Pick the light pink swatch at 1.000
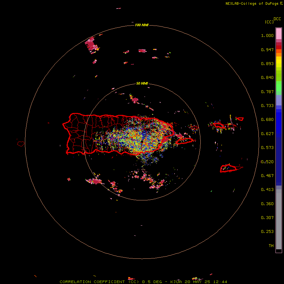The height and width of the screenshot is (284, 284). click(x=279, y=34)
